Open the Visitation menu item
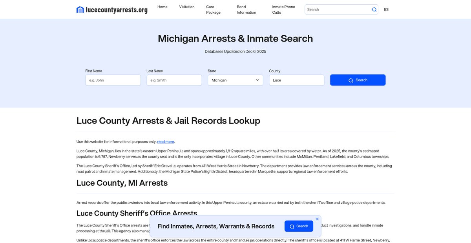Image resolution: width=471 pixels, height=243 pixels. click(187, 7)
